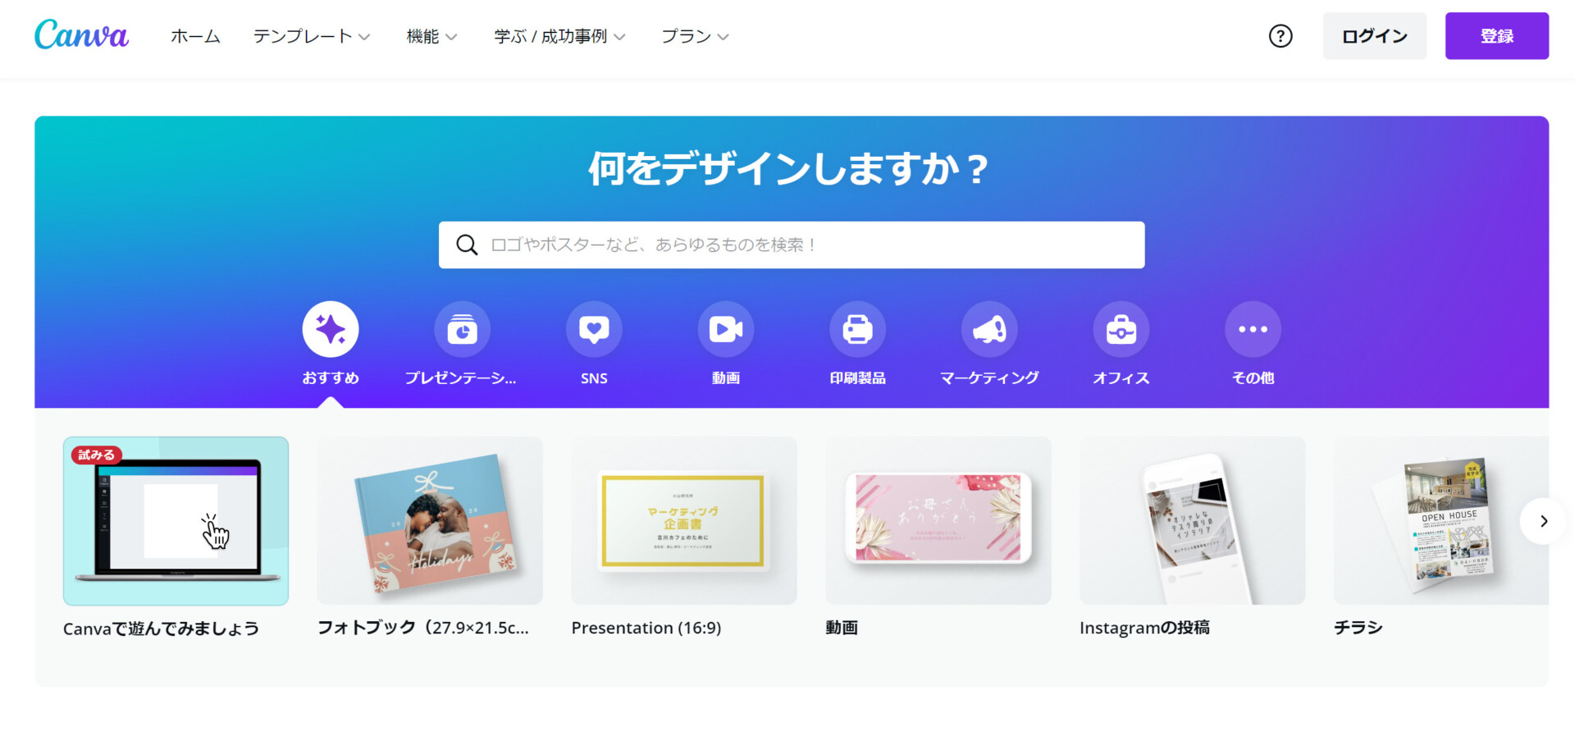Select the おすすめ sparkle category icon

(331, 329)
